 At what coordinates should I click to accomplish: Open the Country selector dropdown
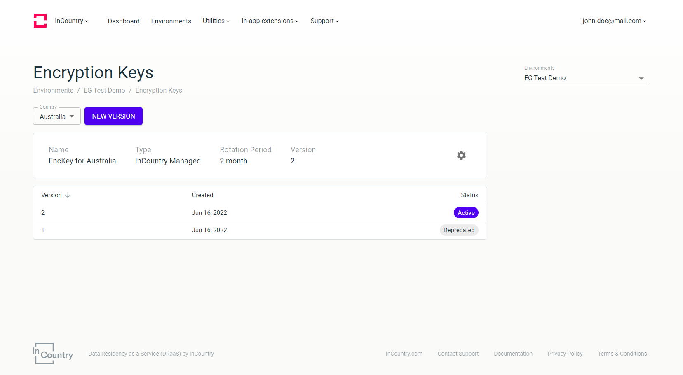coord(57,116)
